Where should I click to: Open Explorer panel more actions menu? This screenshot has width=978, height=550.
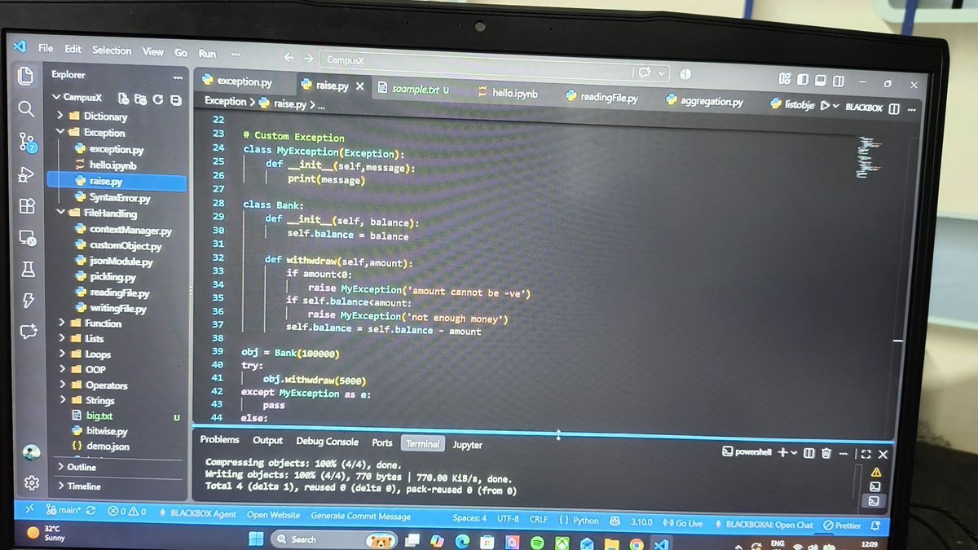178,77
